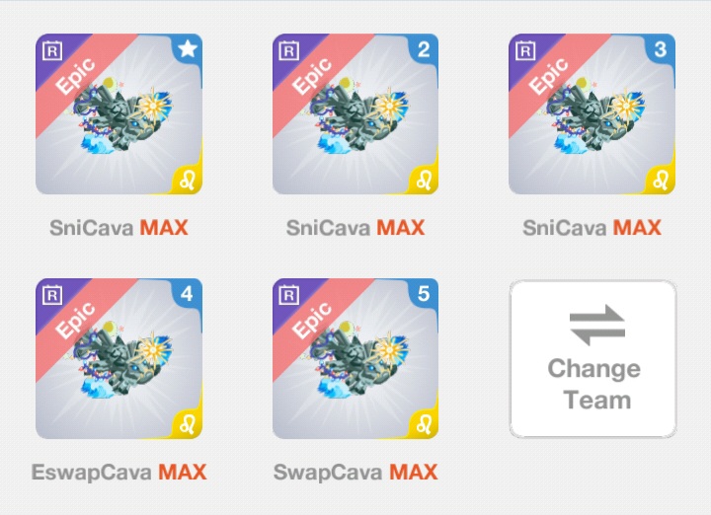Click Leo zodiac icon on card 3
This screenshot has width=711, height=515.
point(661,180)
